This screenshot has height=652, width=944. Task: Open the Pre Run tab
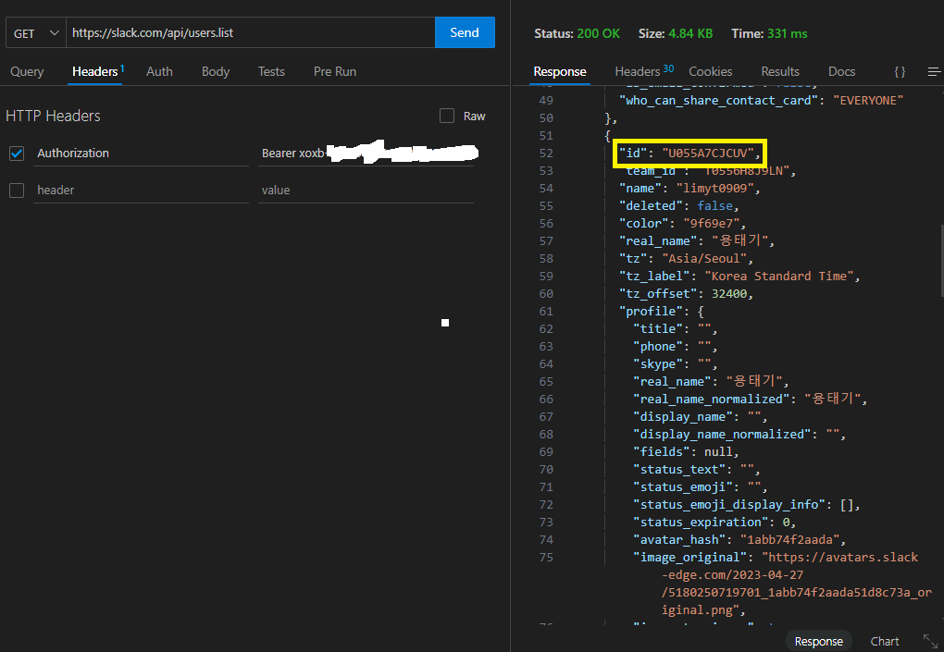pyautogui.click(x=335, y=71)
